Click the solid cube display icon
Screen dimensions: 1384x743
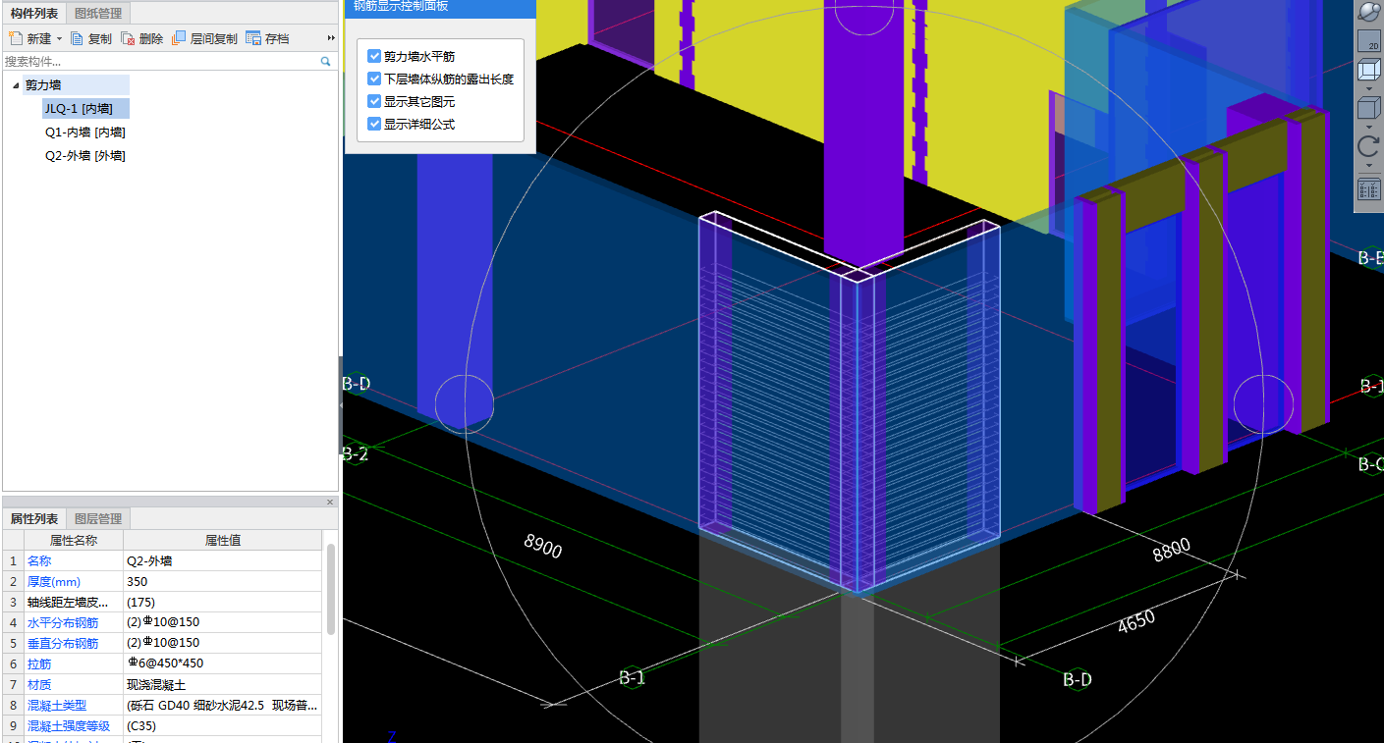click(x=1368, y=108)
